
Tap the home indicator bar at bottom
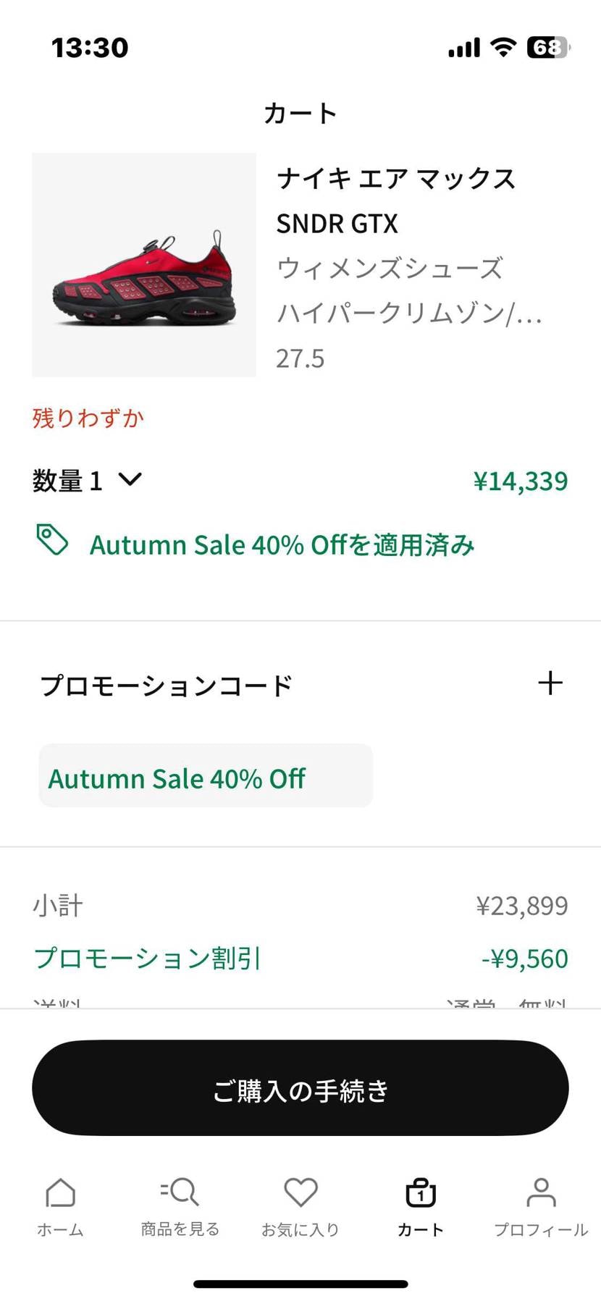pyautogui.click(x=300, y=1284)
